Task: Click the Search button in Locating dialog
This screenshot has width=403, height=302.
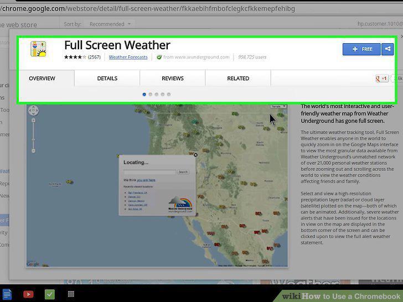Action: (183, 172)
